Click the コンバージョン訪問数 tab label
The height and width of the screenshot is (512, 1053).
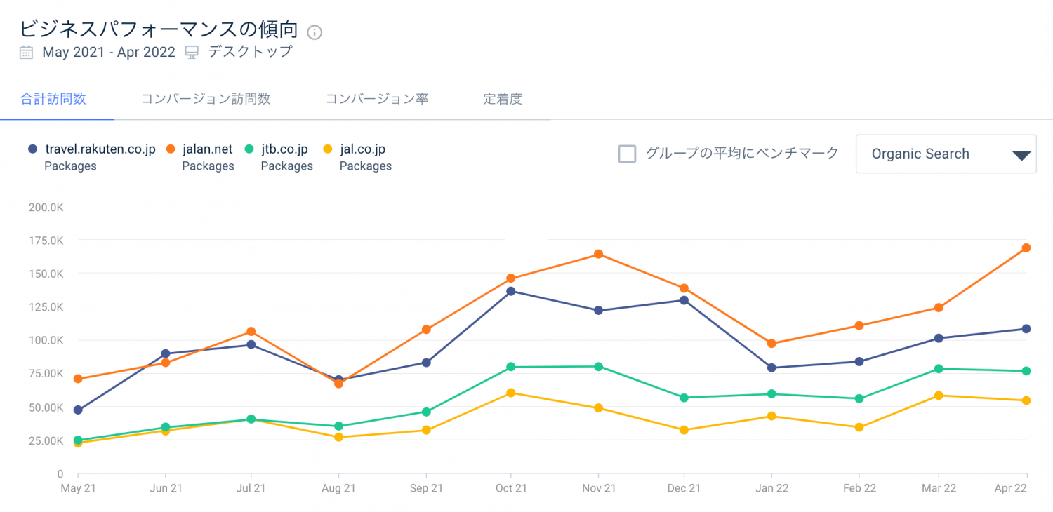(x=204, y=99)
